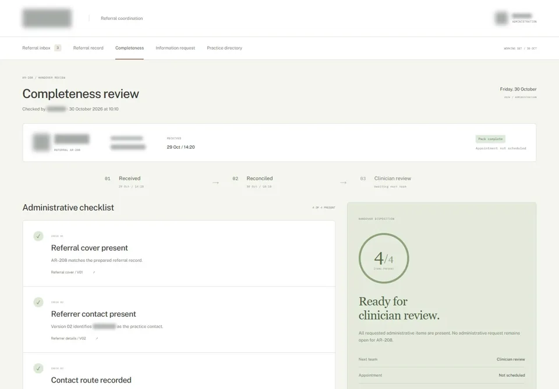The height and width of the screenshot is (389, 559).
Task: Click the Friday, 30 October date label
Action: click(518, 89)
